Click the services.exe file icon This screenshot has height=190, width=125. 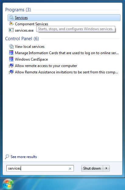11,30
